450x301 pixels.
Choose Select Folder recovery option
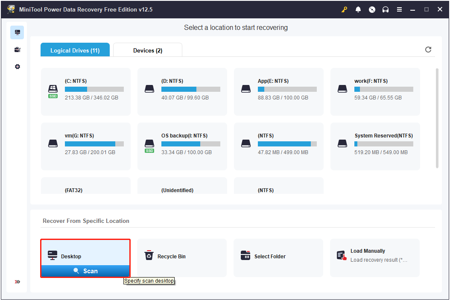(x=278, y=258)
